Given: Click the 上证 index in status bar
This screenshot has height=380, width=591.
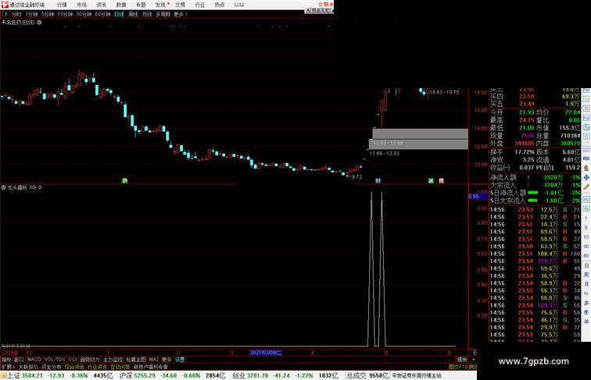Looking at the screenshot, I should [13, 375].
